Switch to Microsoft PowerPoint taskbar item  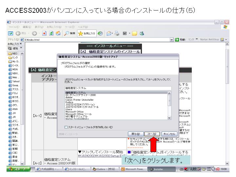133,169
